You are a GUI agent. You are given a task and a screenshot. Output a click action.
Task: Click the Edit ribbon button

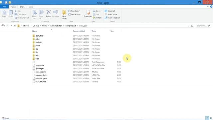click(96, 14)
